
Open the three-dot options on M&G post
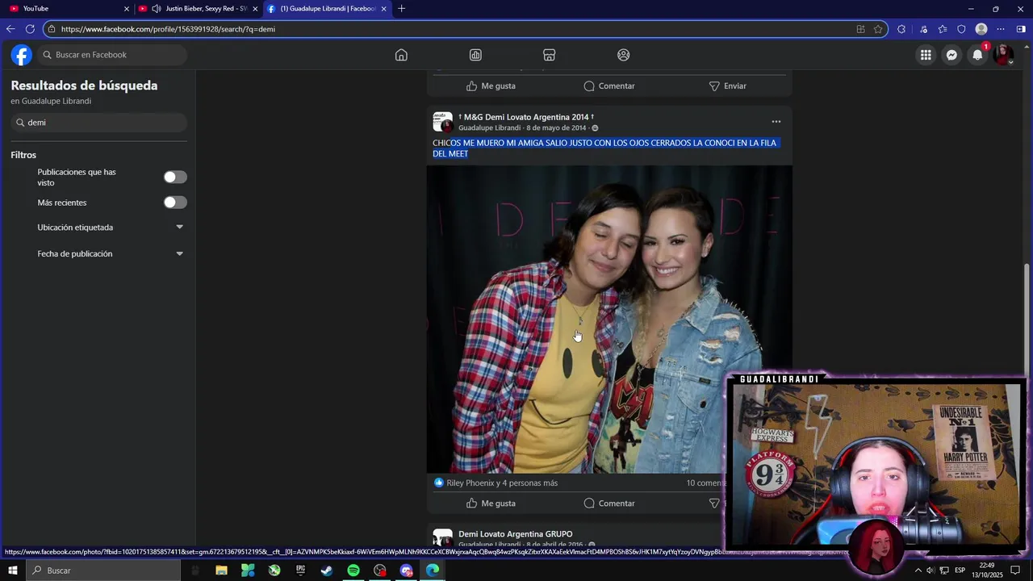(x=776, y=122)
